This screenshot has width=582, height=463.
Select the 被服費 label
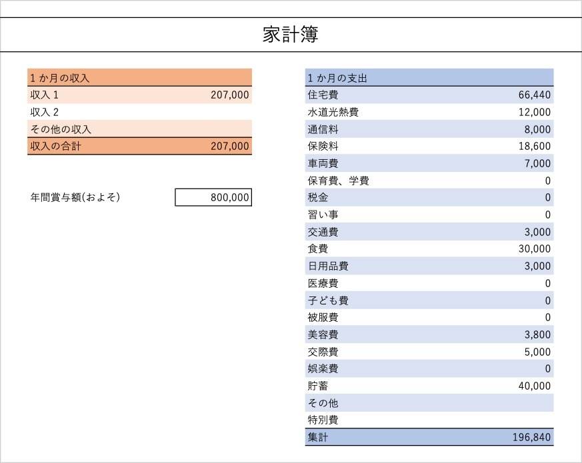(323, 317)
